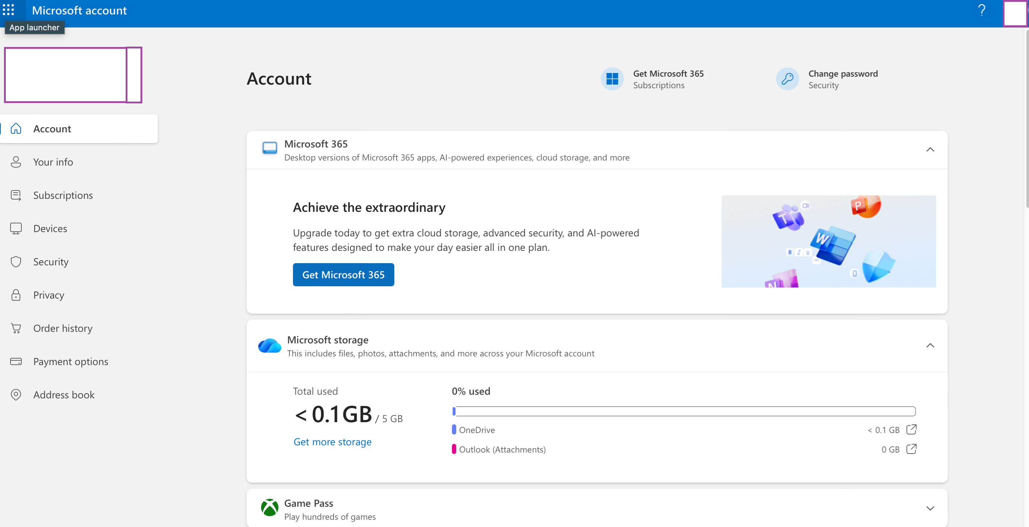Click Get Microsoft 365 Subscriptions shortcut text
The width and height of the screenshot is (1029, 527).
668,79
